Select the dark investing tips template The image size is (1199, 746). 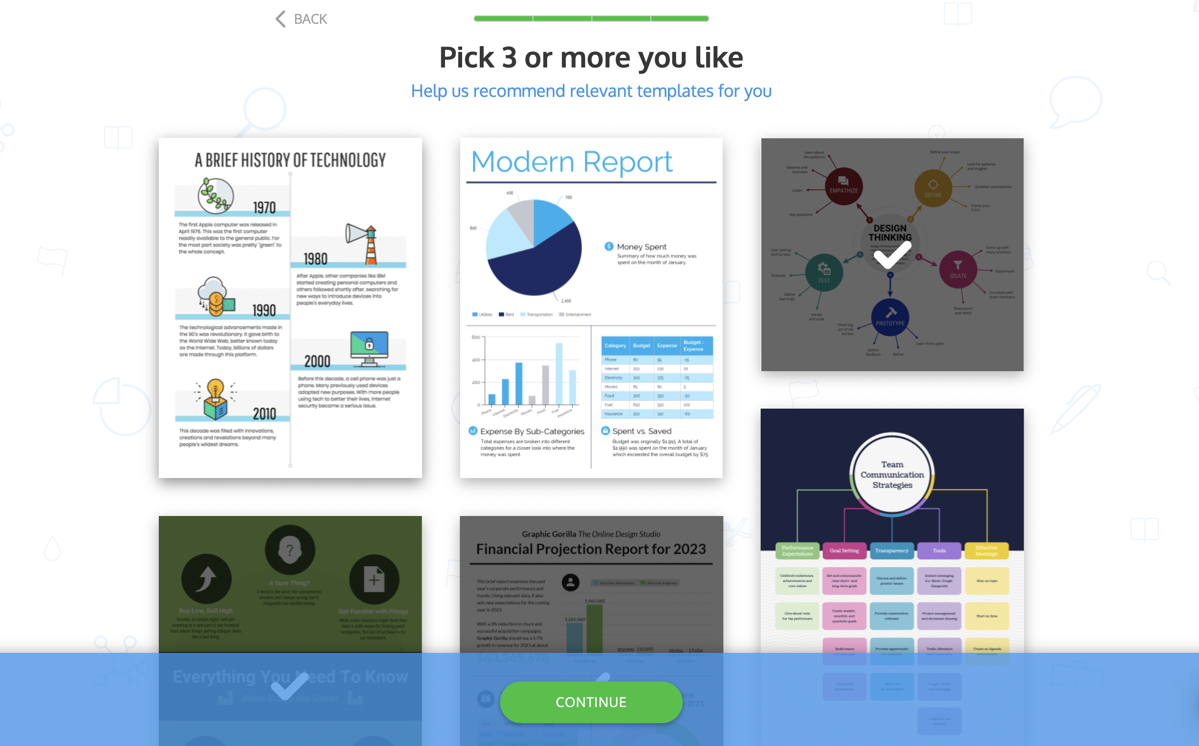(x=290, y=602)
